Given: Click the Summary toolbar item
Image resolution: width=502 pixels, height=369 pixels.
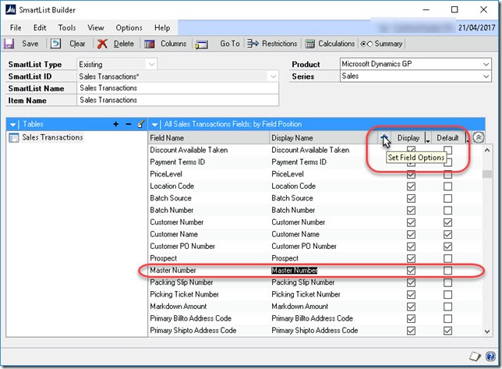Looking at the screenshot, I should point(382,44).
